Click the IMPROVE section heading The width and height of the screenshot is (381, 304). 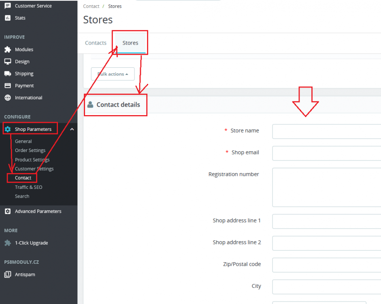click(x=14, y=37)
